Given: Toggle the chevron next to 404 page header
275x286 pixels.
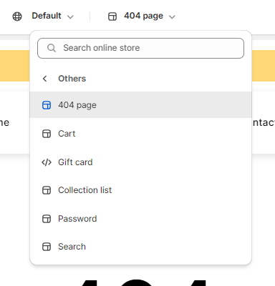Looking at the screenshot, I should (x=172, y=17).
